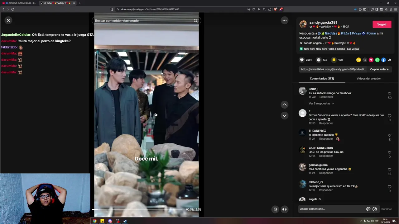Close the TikTok video viewer
The image size is (399, 224).
pos(8,20)
